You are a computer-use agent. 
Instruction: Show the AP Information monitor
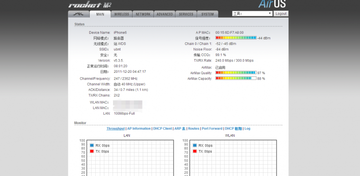(x=139, y=129)
